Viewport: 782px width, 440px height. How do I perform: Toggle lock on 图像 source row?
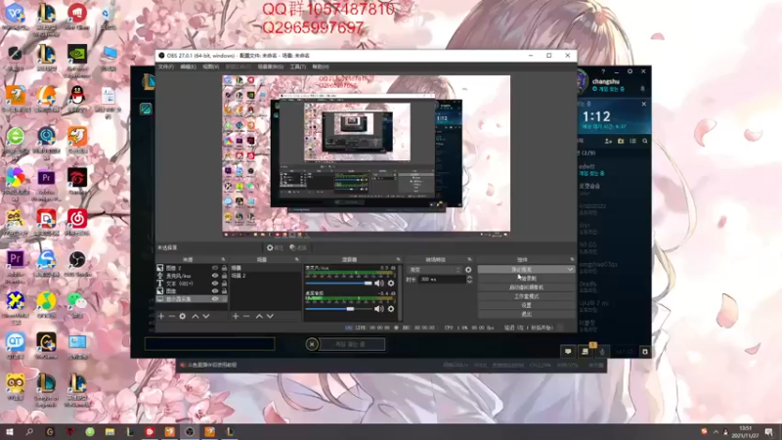(x=224, y=290)
